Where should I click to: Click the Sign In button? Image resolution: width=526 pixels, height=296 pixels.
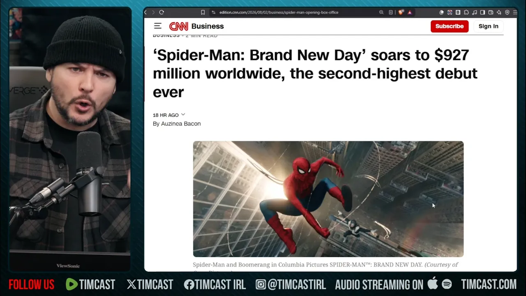coord(488,26)
